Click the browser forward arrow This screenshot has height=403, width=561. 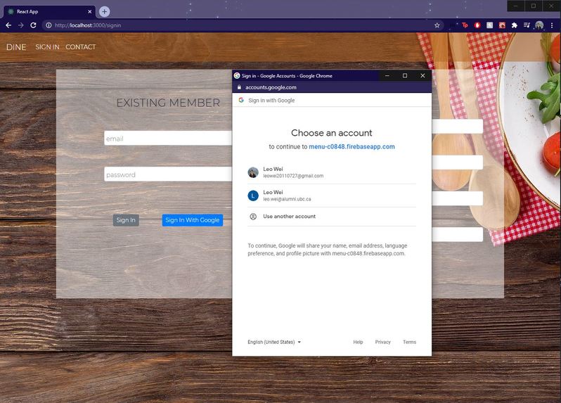(x=21, y=25)
